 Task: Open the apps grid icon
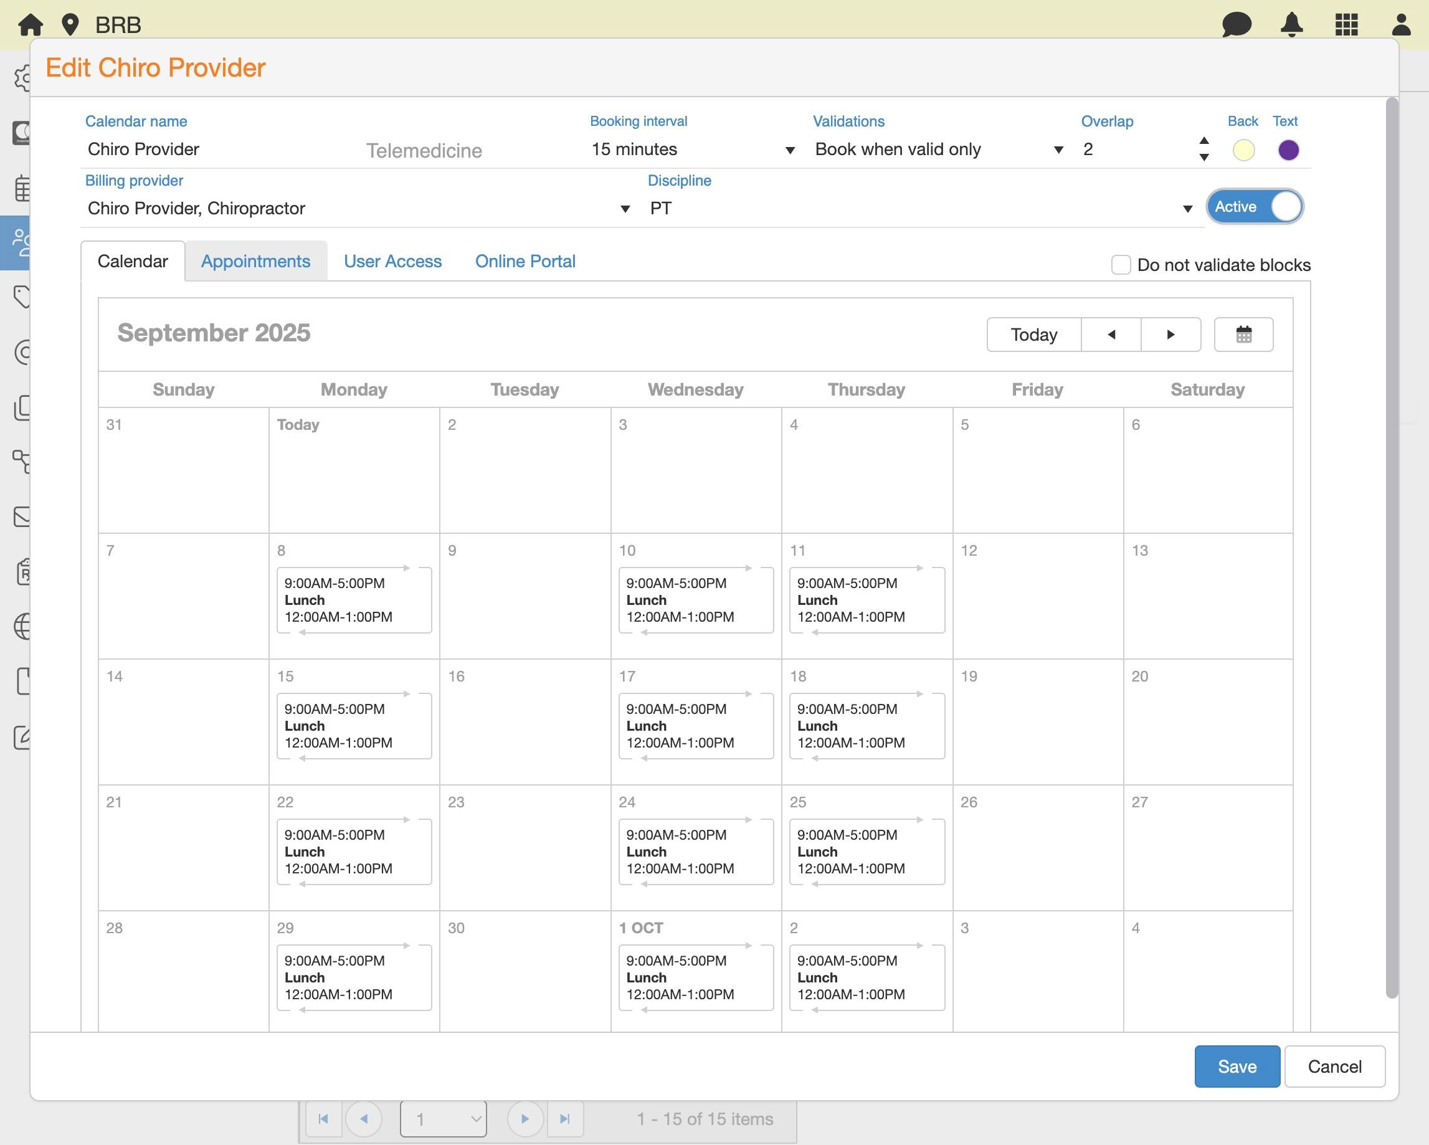pyautogui.click(x=1346, y=24)
